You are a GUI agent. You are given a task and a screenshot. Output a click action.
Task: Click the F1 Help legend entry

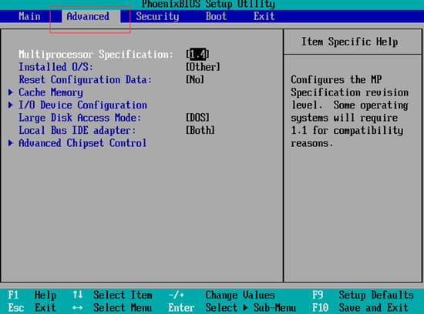[x=32, y=295]
